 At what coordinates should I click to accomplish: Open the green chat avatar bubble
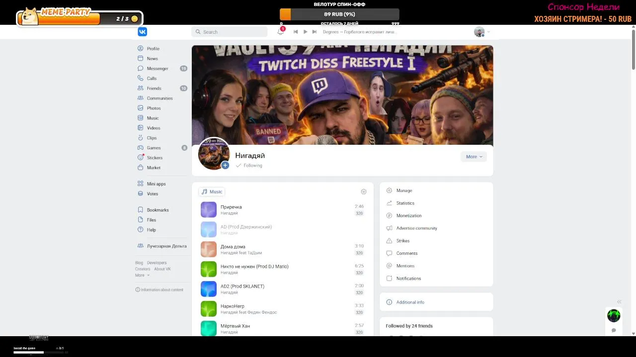click(614, 315)
